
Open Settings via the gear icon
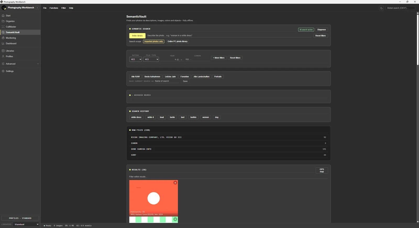tap(3, 71)
